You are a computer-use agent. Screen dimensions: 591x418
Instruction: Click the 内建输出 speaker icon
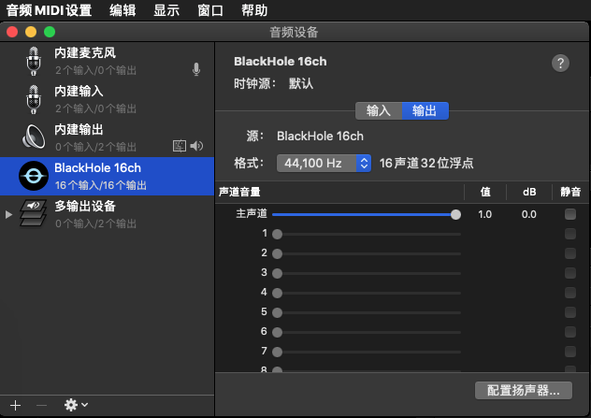point(34,137)
